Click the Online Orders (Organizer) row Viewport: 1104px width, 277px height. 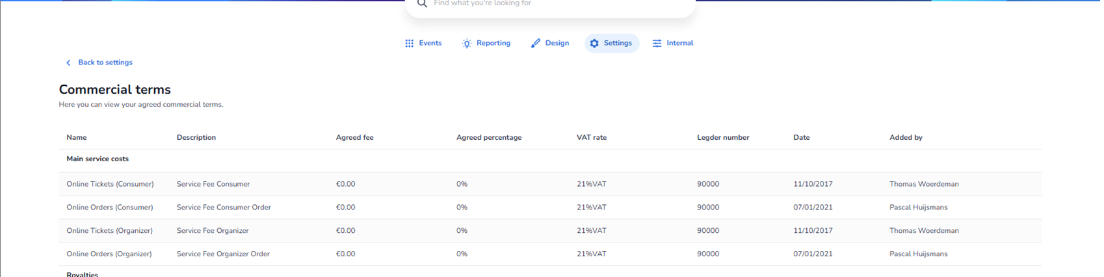[x=109, y=254]
